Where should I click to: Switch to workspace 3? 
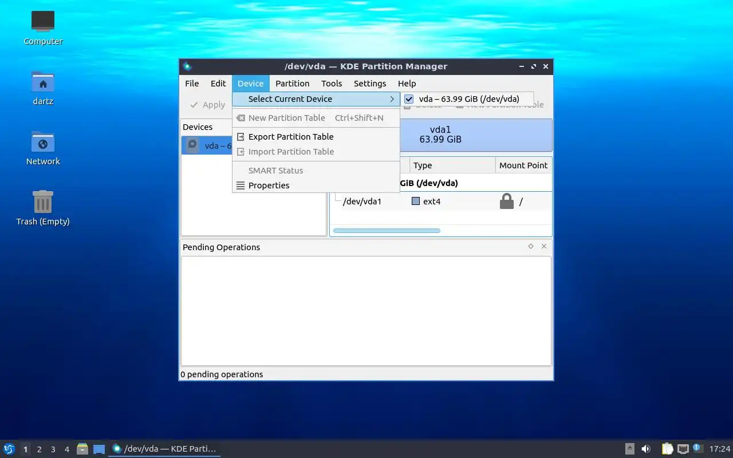[53, 449]
